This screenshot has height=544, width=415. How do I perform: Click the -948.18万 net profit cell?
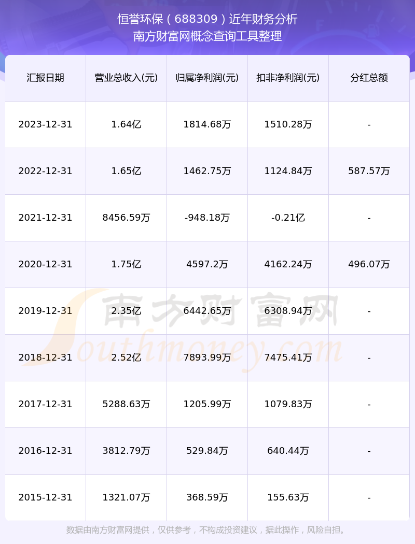[x=208, y=218]
